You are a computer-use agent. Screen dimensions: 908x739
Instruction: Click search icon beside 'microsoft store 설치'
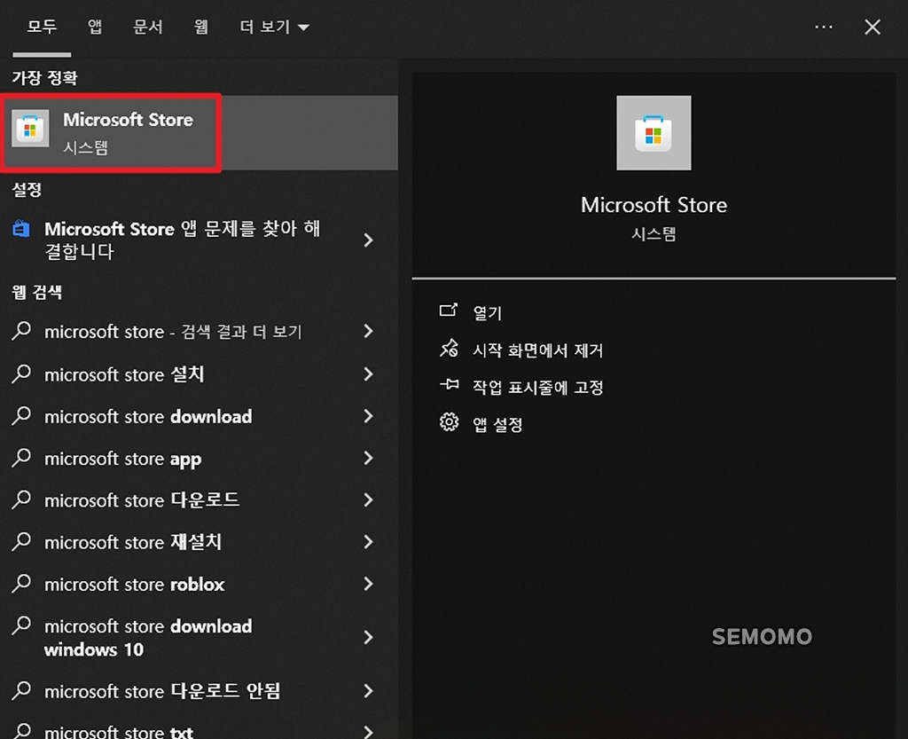[x=21, y=373]
